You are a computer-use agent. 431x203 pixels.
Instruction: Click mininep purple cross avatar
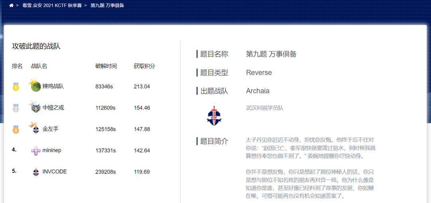coord(36,150)
